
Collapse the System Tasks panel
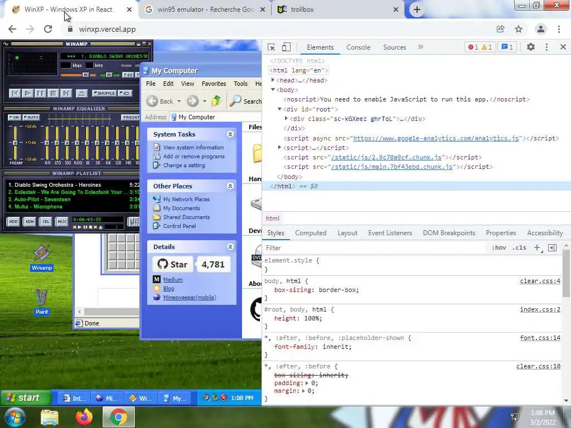point(230,134)
